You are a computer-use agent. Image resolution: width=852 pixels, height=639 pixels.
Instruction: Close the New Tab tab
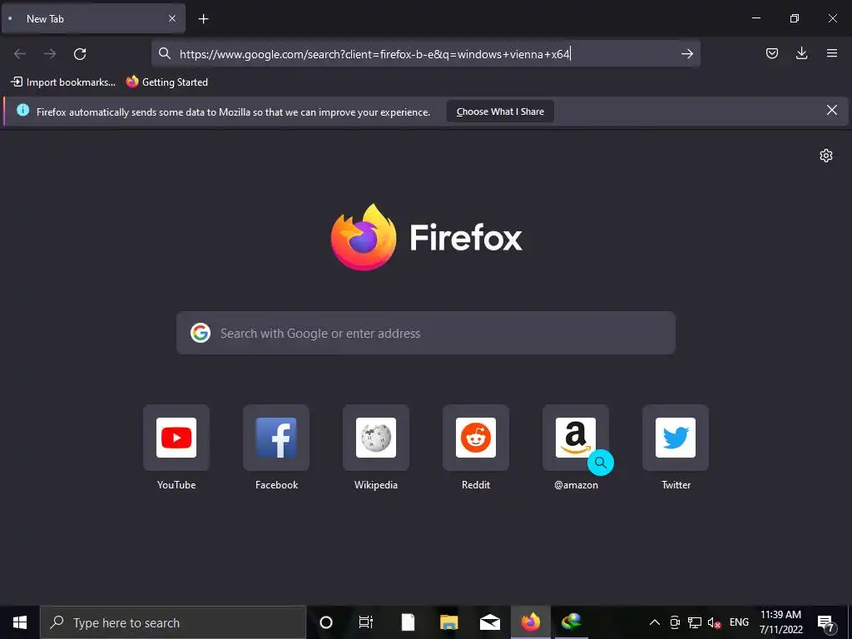pos(171,18)
